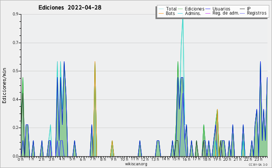The width and height of the screenshot is (272, 168).
Task: Click the 0.9 y-axis value
Action: point(15,14)
